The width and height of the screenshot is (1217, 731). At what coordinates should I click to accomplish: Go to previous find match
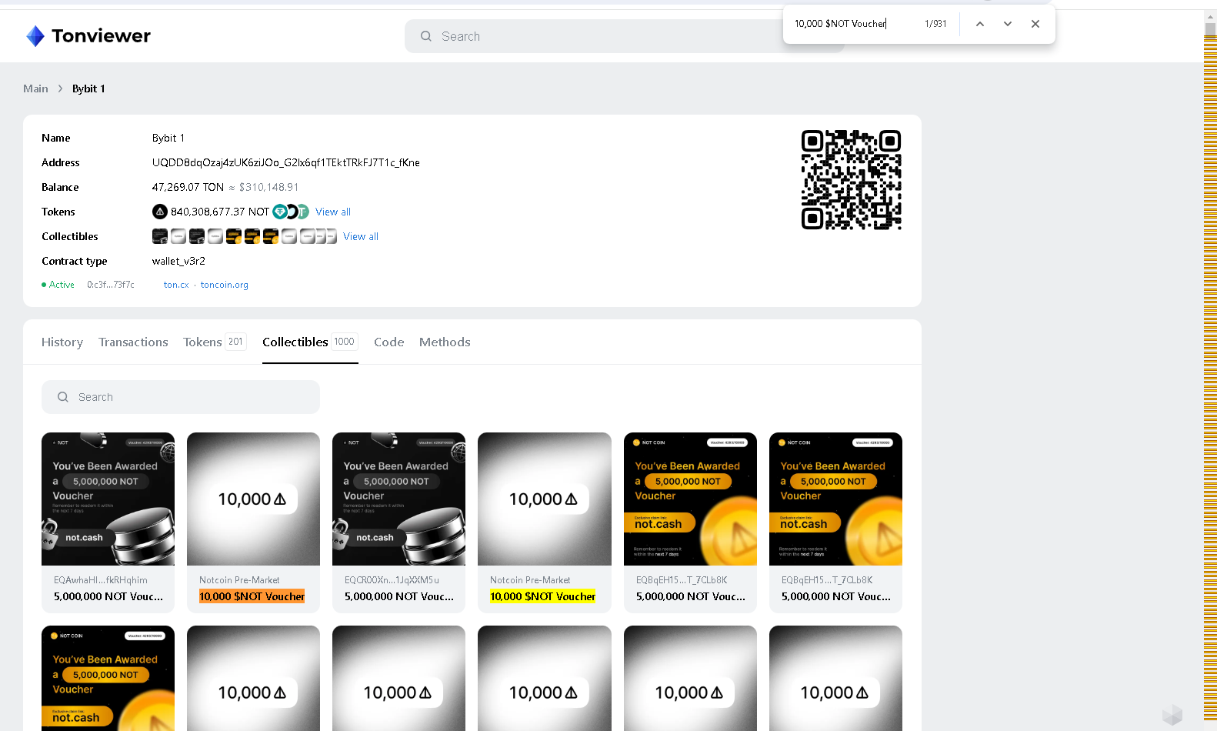click(x=980, y=24)
